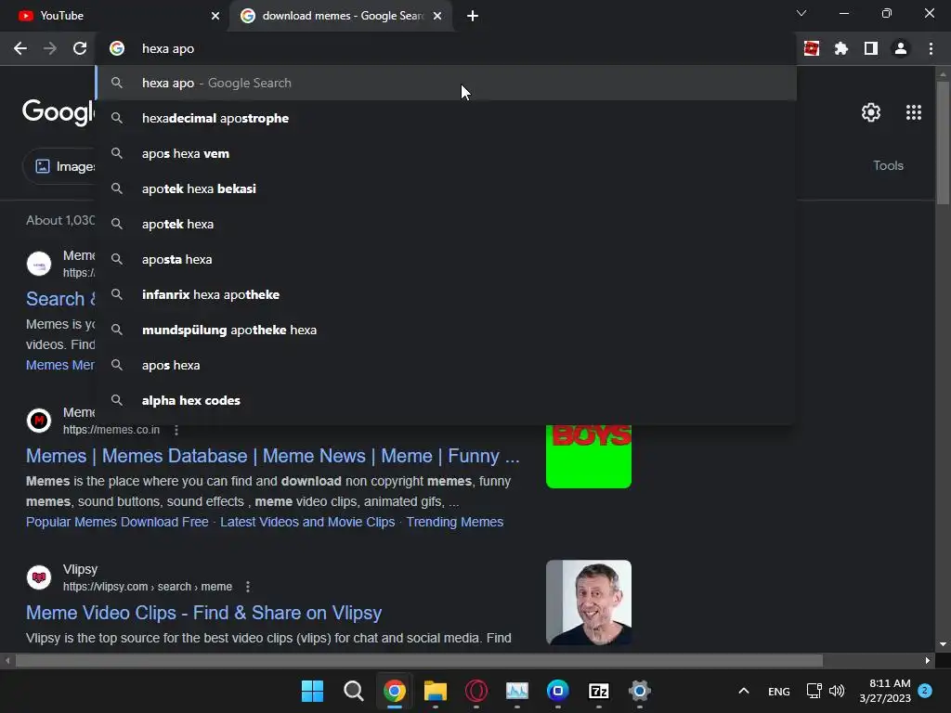Click the vertical page scrollbar
This screenshot has height=713, width=951.
943,144
